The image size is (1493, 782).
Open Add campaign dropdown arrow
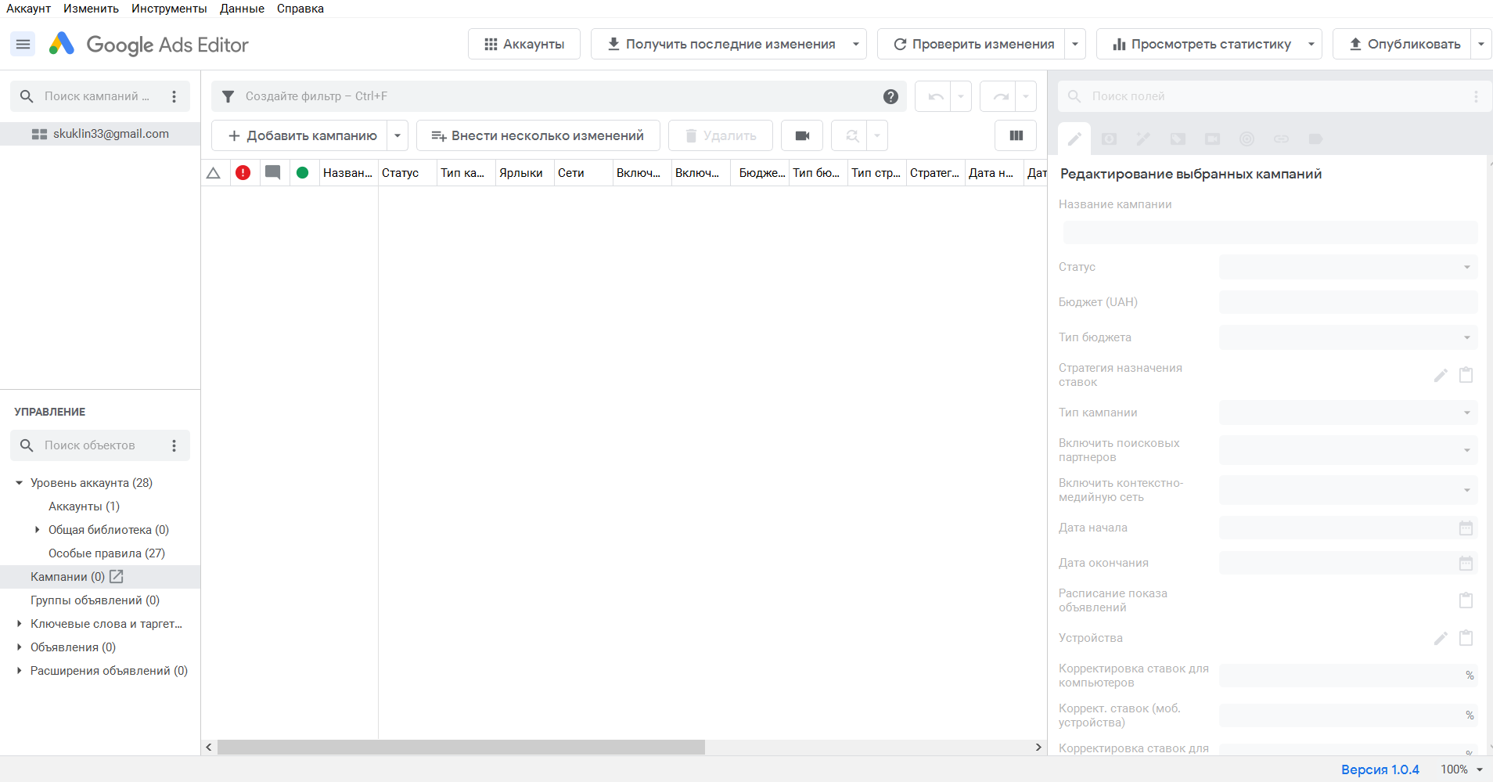398,135
